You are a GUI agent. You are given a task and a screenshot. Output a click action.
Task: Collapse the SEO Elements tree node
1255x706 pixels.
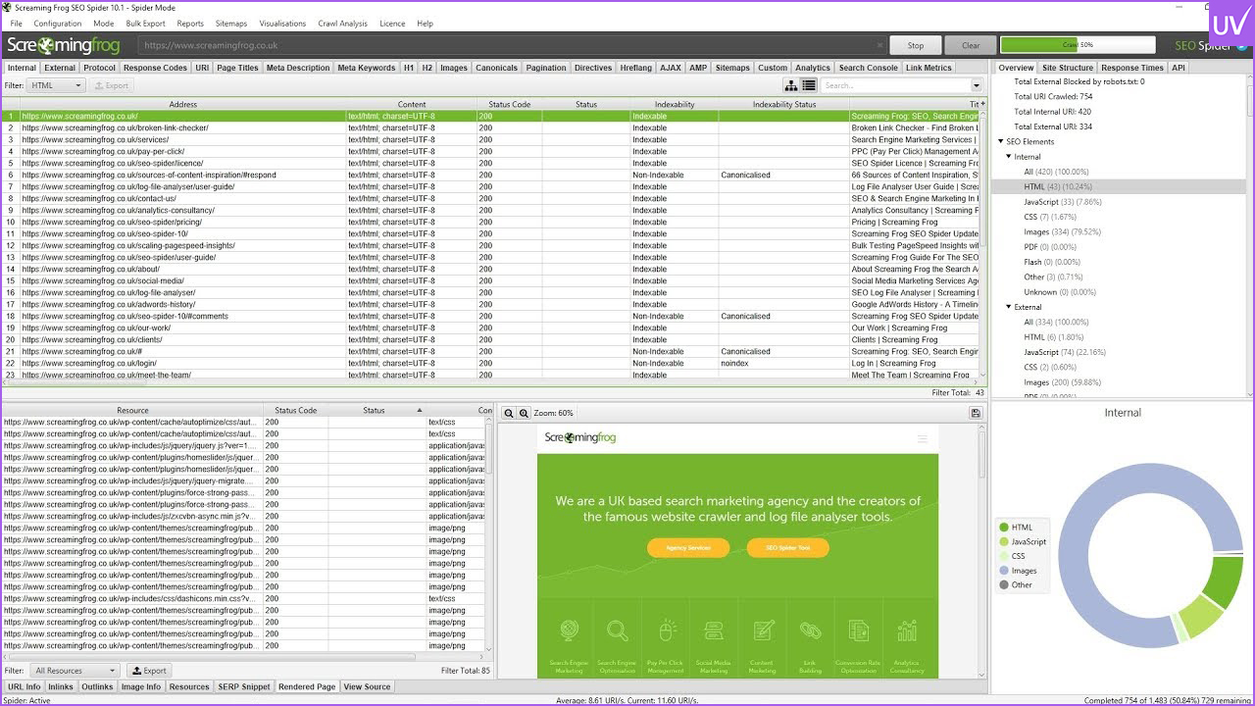1001,142
